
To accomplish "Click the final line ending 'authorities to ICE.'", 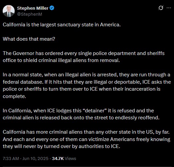I will coord(61,146).
